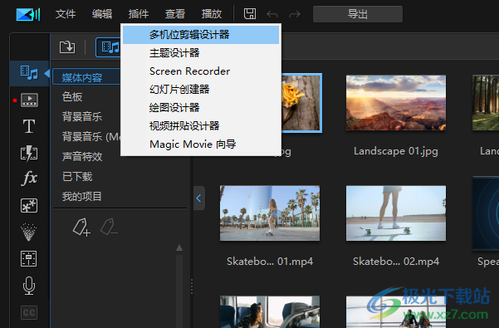Open the 播放 menu

(212, 14)
